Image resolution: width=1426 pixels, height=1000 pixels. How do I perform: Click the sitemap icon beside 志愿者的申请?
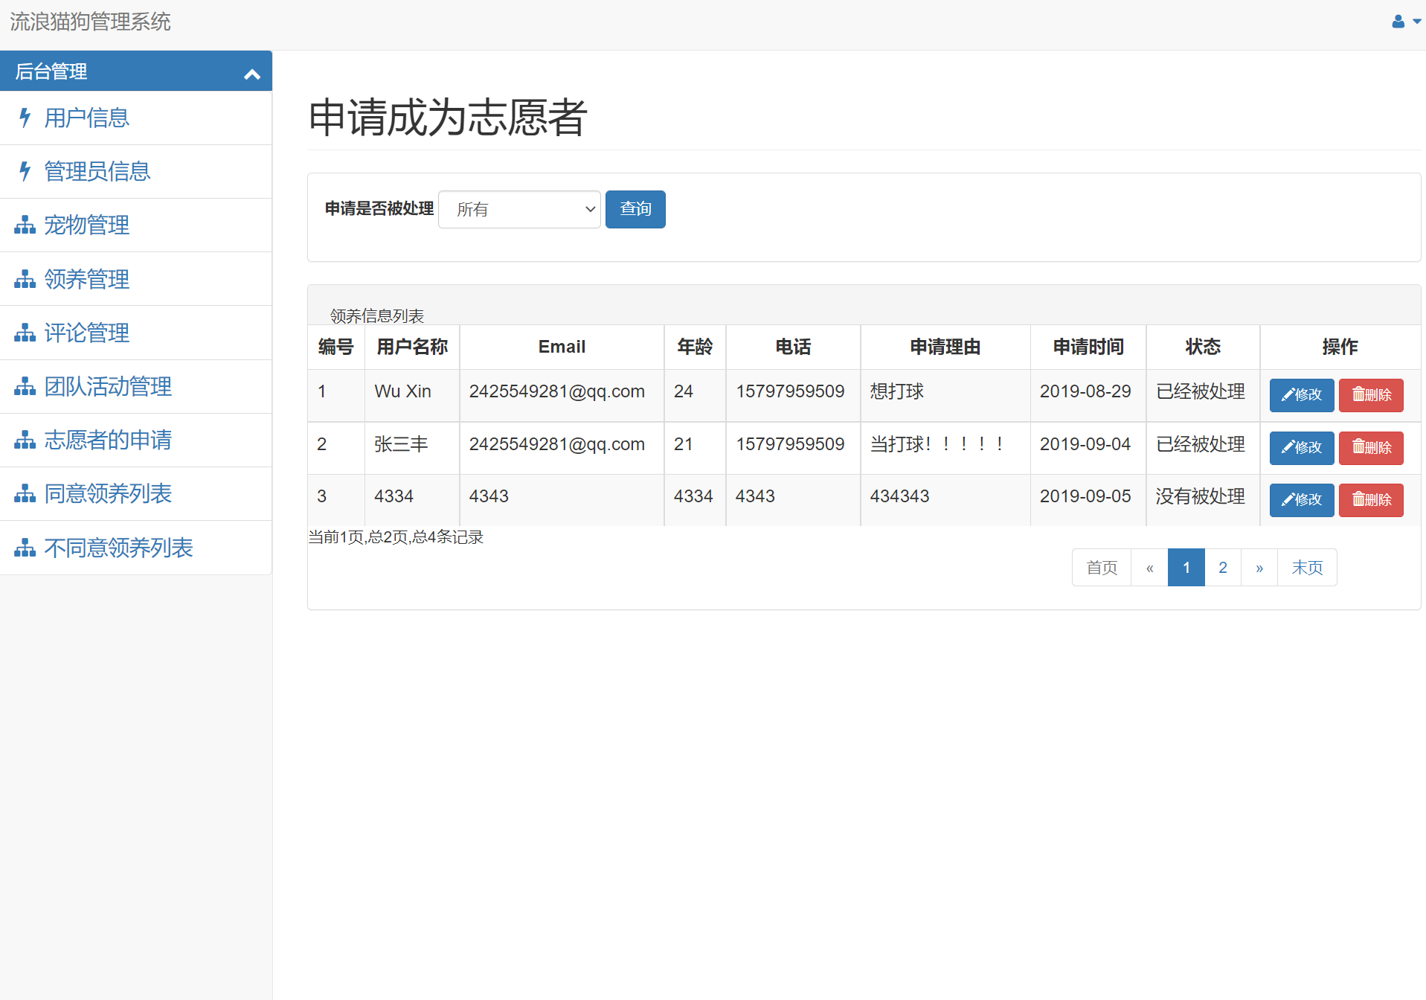coord(25,440)
